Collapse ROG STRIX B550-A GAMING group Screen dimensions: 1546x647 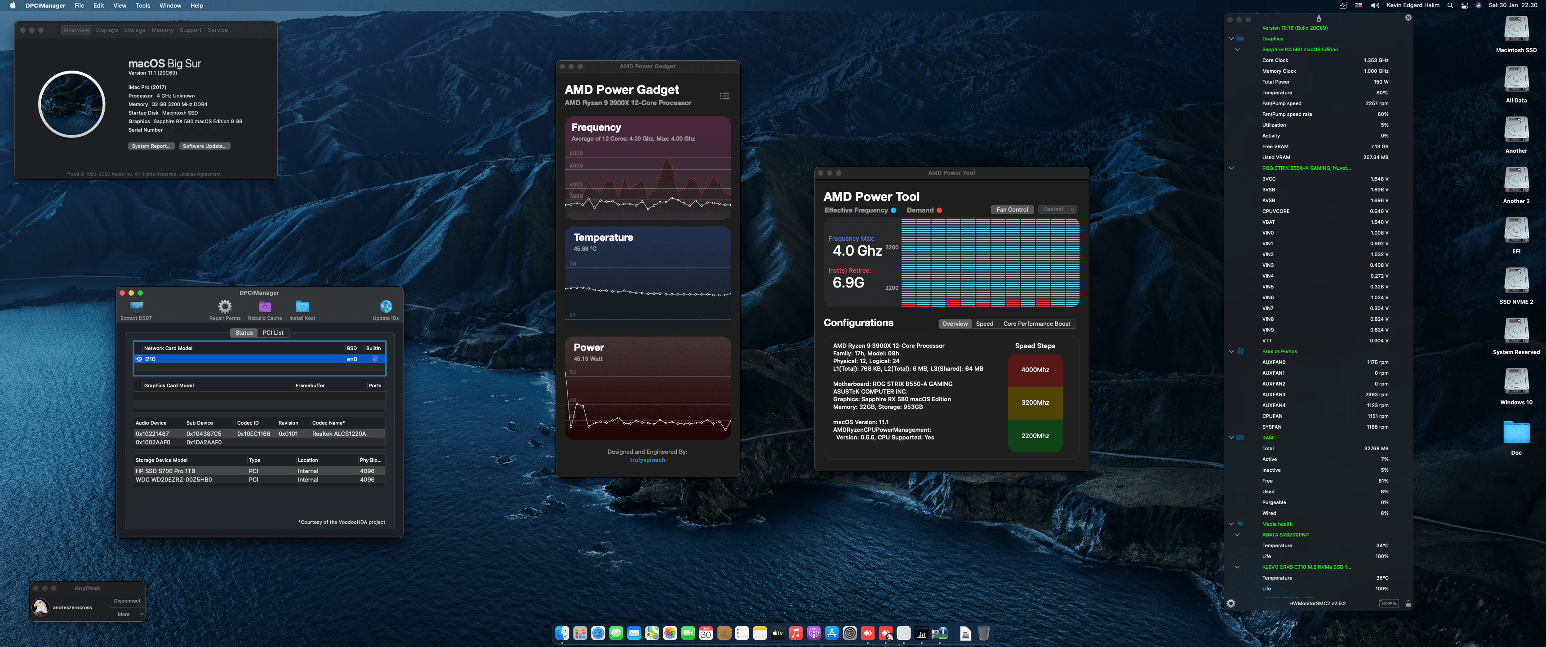tap(1231, 168)
